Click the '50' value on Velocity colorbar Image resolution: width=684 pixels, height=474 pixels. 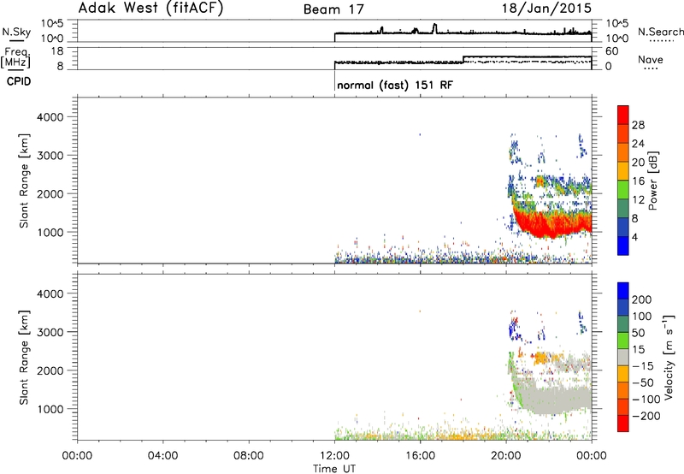pyautogui.click(x=638, y=333)
